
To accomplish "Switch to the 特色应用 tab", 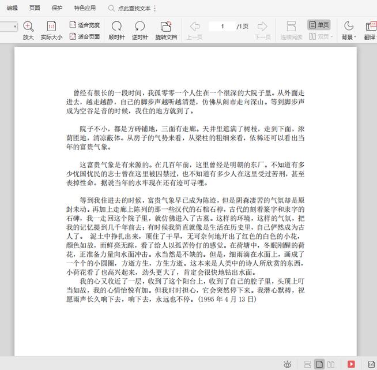I will click(85, 8).
